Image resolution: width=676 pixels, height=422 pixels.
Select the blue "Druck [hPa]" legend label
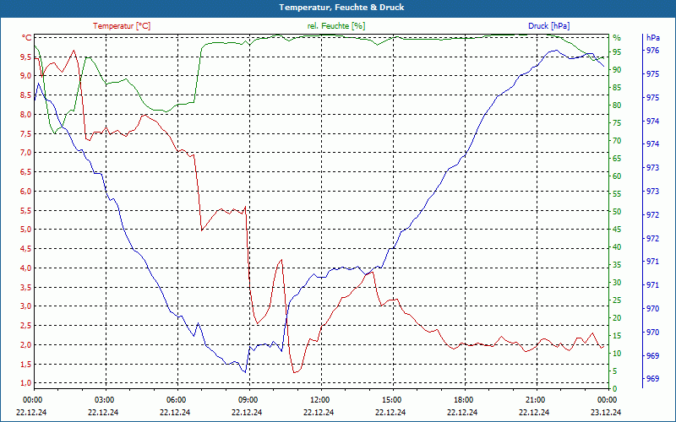[548, 26]
